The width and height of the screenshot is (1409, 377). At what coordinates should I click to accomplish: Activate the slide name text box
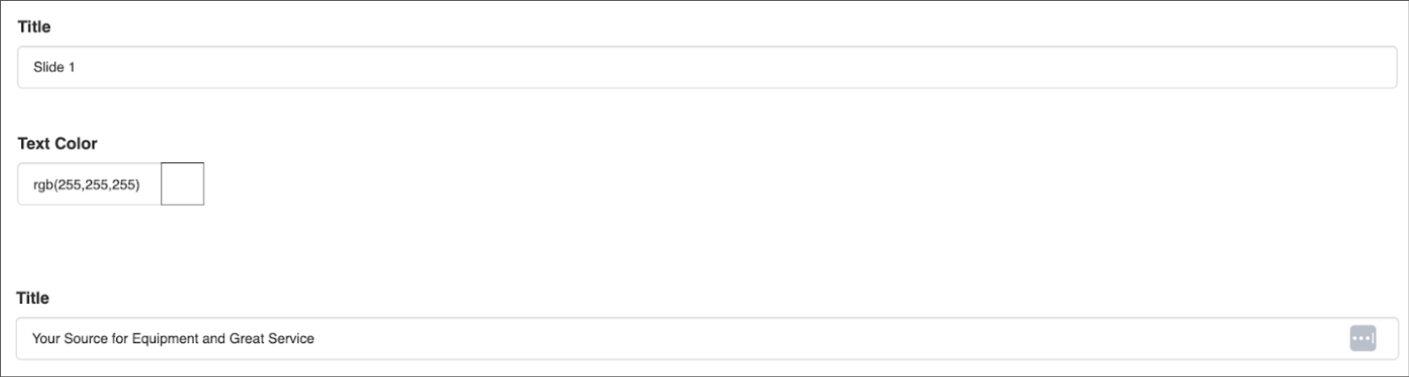[706, 67]
